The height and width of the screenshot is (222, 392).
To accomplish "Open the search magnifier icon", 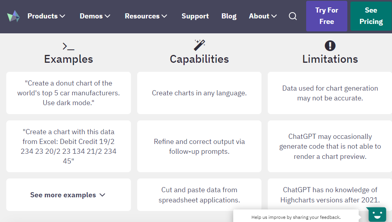I will point(293,16).
